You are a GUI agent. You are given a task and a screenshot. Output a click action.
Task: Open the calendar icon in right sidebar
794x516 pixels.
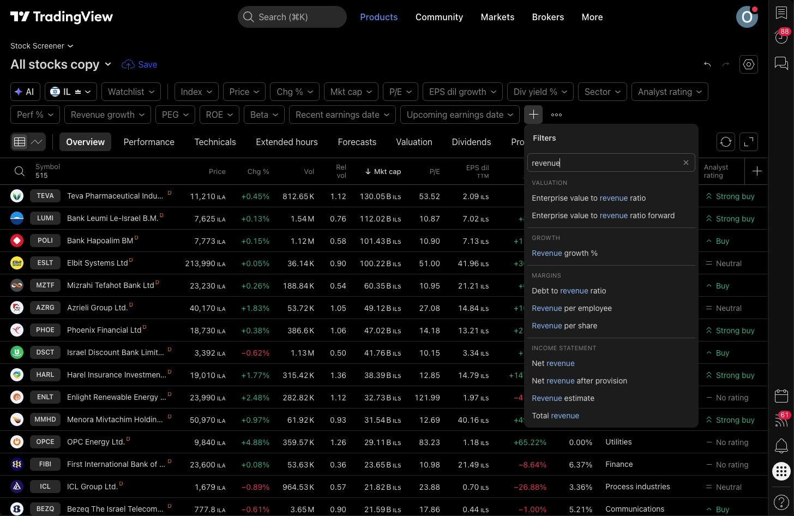[781, 395]
